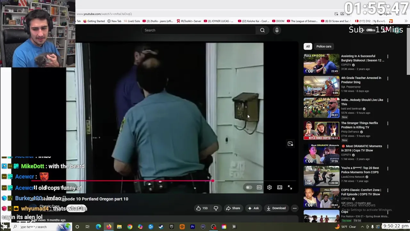The height and width of the screenshot is (231, 410).
Task: Click the Classic Cops channel name
Action: click(x=50, y=207)
